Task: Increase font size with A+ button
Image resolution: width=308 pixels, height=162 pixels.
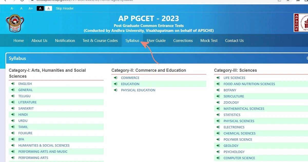Action: (31, 8)
